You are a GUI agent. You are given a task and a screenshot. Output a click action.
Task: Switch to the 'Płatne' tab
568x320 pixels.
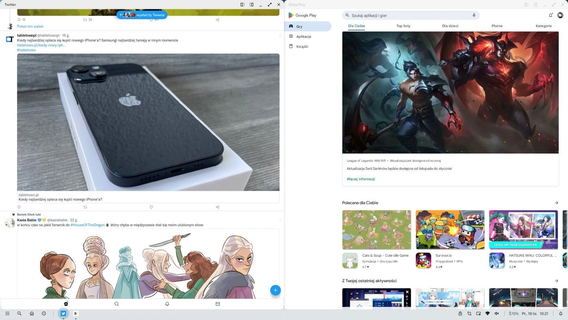click(497, 26)
